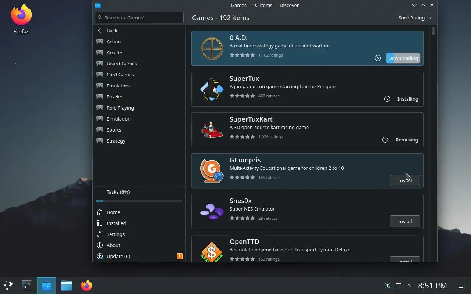Click the updates notifier tray icon

[387, 286]
